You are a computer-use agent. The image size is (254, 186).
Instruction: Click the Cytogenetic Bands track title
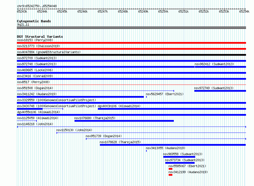coord(34,21)
